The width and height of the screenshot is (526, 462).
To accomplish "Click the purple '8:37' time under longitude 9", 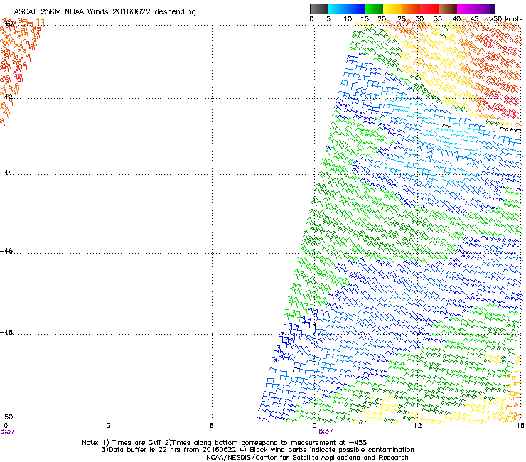I will coord(326,431).
